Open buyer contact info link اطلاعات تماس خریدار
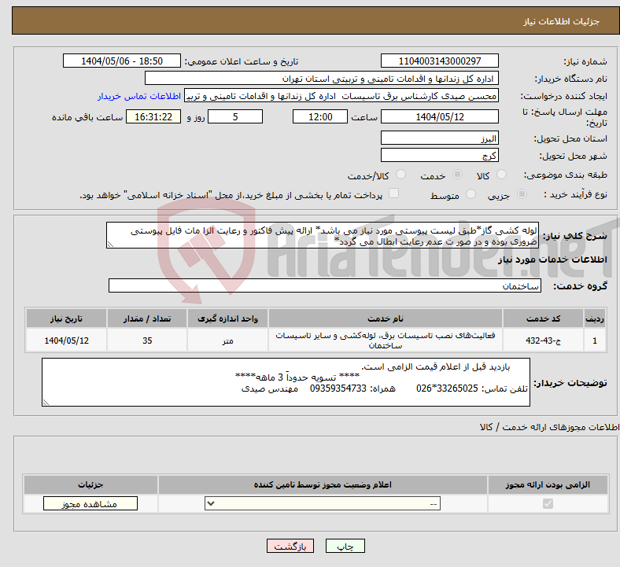The height and width of the screenshot is (567, 620). (139, 96)
